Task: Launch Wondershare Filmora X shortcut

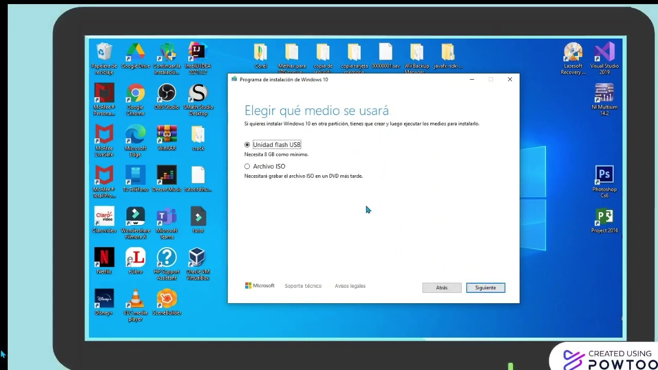Action: [x=136, y=216]
